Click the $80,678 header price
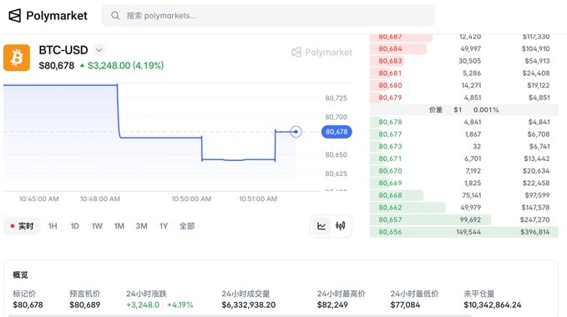567x317 pixels. point(57,65)
